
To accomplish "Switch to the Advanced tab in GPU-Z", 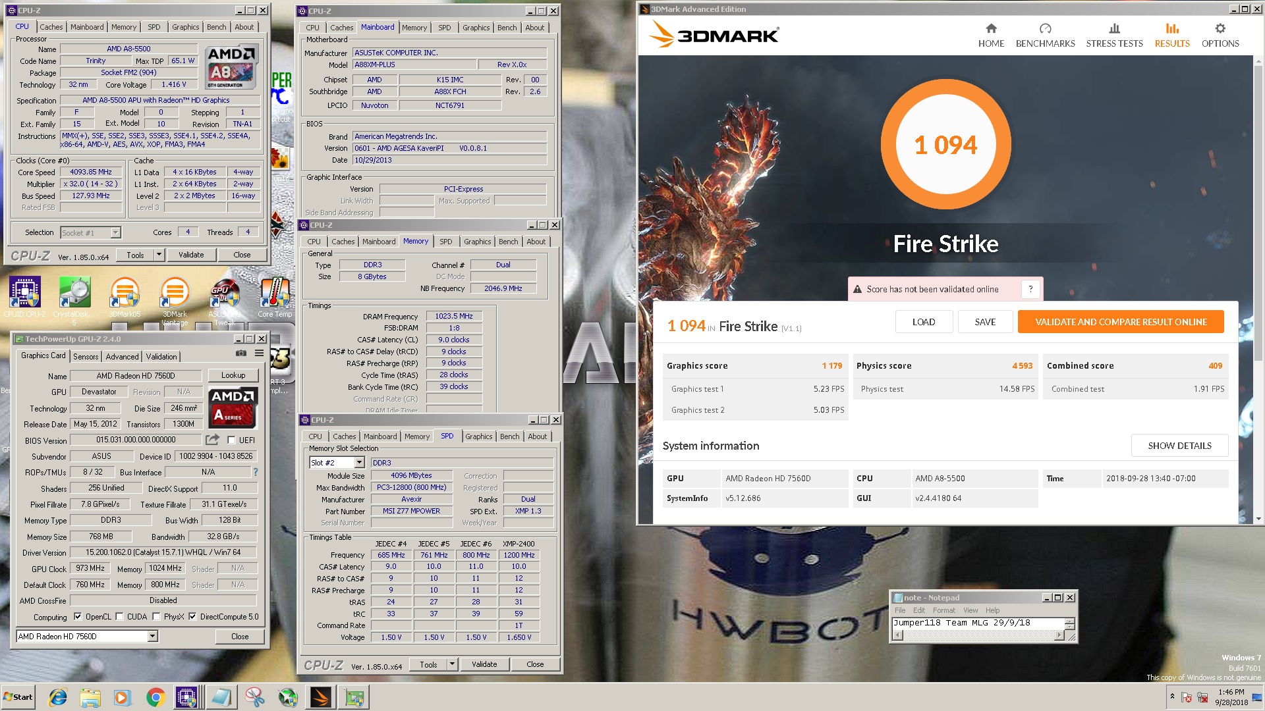I will (x=122, y=356).
